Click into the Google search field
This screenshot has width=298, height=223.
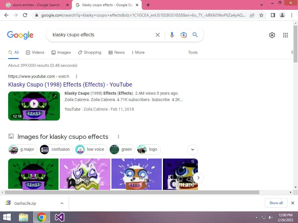click(x=103, y=35)
